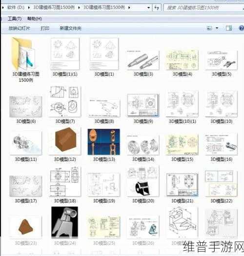Open the 3D建模练习图1500例 folder icon
Screen dimensions: 244x256
coord(24,54)
